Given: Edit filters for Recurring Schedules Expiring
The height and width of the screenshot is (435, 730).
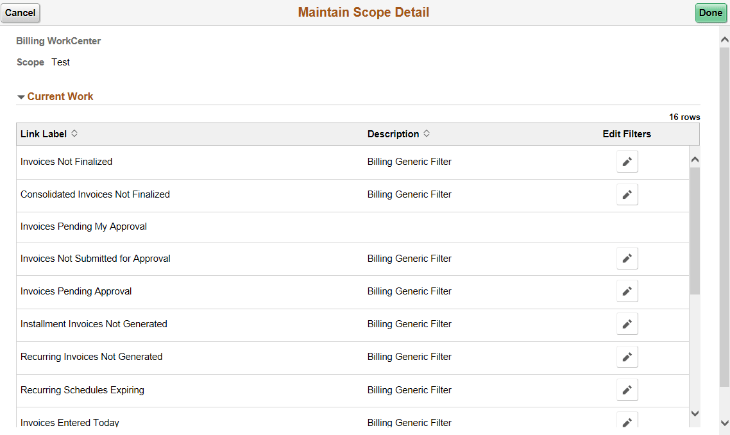Looking at the screenshot, I should 627,389.
